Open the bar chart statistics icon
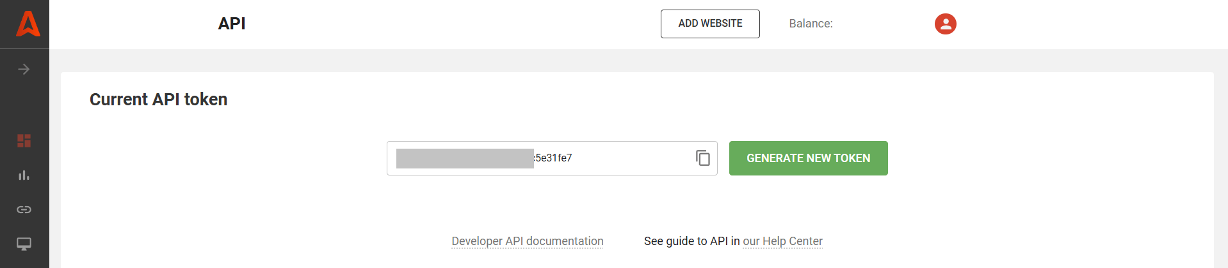 [24, 175]
